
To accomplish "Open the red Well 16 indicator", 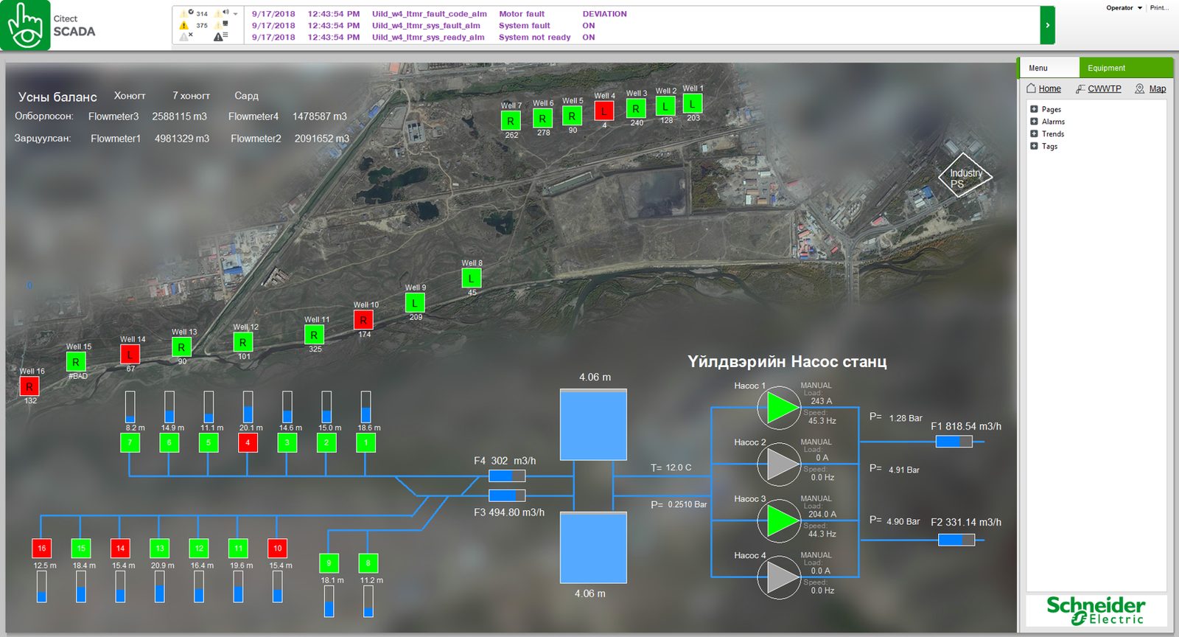I will [29, 386].
